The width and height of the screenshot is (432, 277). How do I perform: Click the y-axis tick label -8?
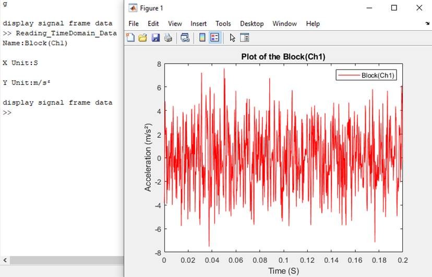coord(158,253)
